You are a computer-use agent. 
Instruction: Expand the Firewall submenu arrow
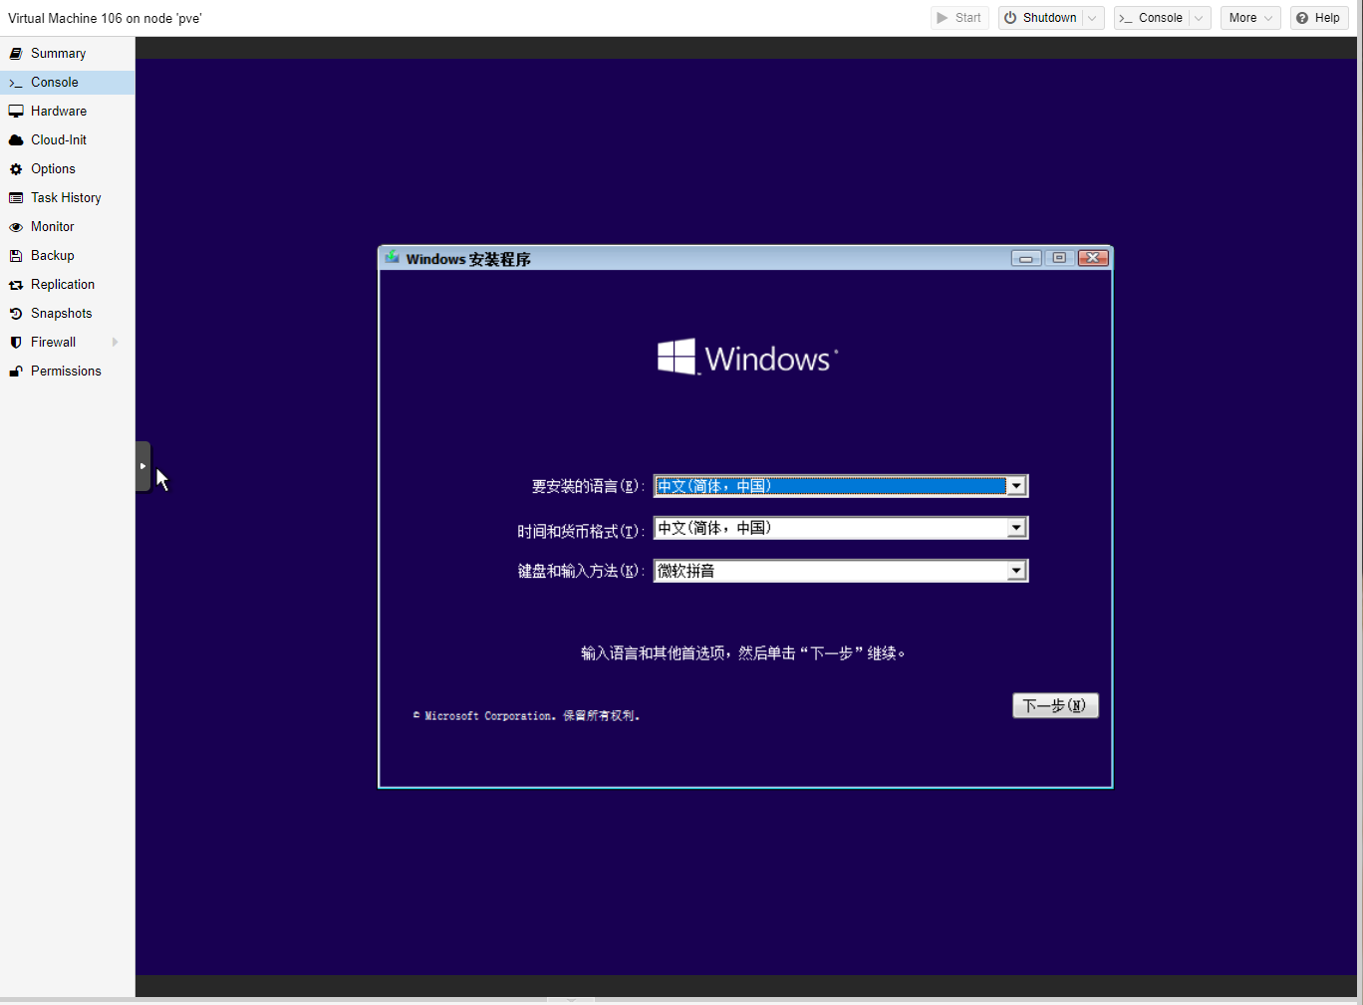[x=116, y=343]
